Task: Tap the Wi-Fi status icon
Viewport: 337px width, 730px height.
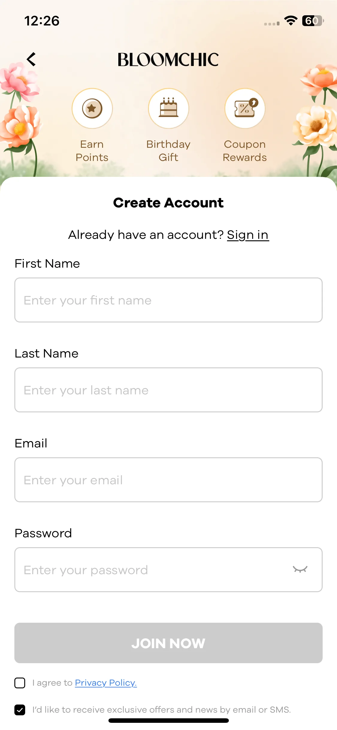Action: [x=291, y=21]
